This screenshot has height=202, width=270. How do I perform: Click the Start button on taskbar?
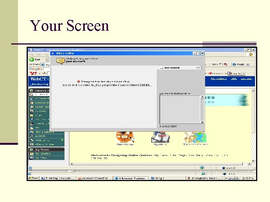click(34, 178)
